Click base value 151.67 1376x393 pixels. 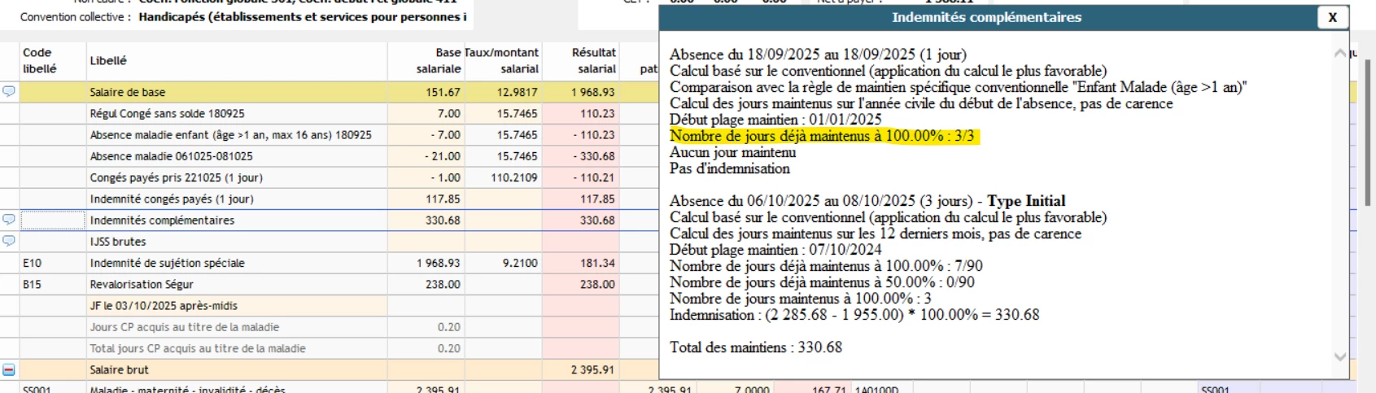click(443, 92)
